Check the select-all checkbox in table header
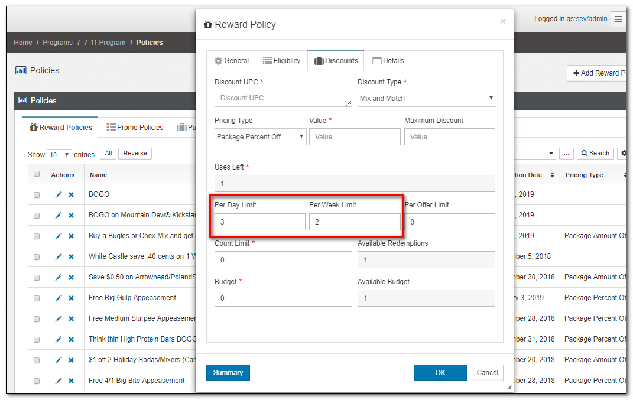The height and width of the screenshot is (400, 633). click(37, 174)
